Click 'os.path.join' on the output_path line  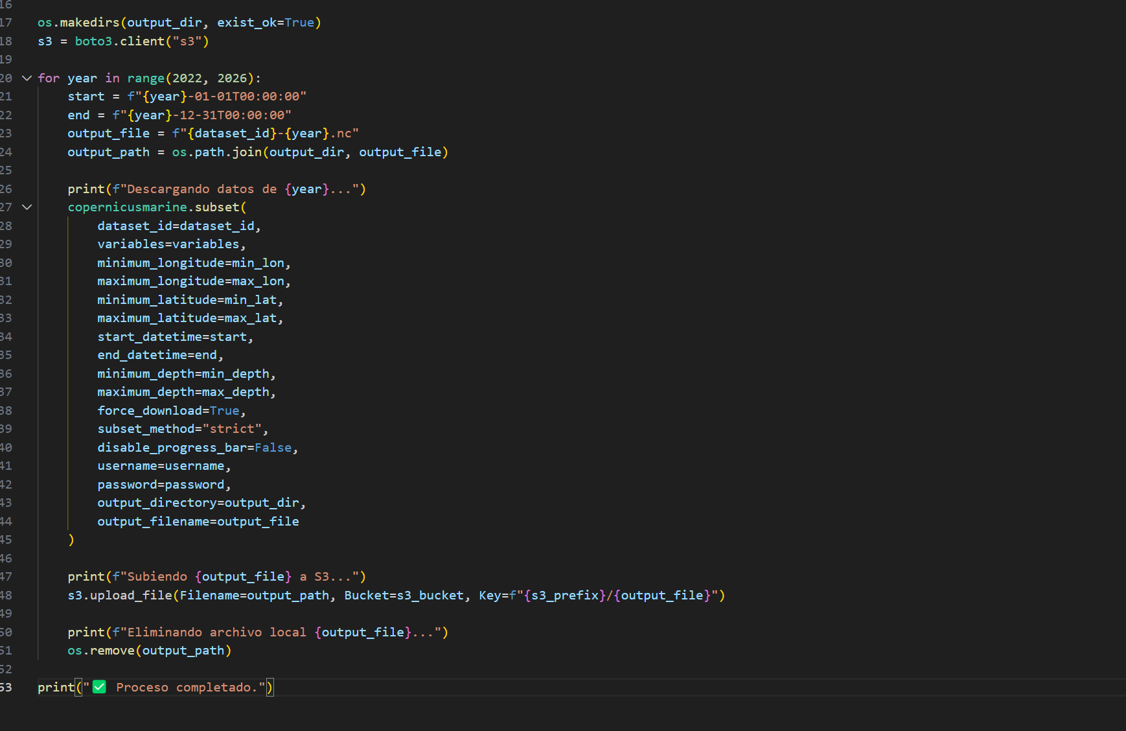(x=217, y=152)
